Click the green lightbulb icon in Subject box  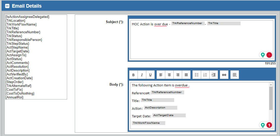[x=263, y=55]
